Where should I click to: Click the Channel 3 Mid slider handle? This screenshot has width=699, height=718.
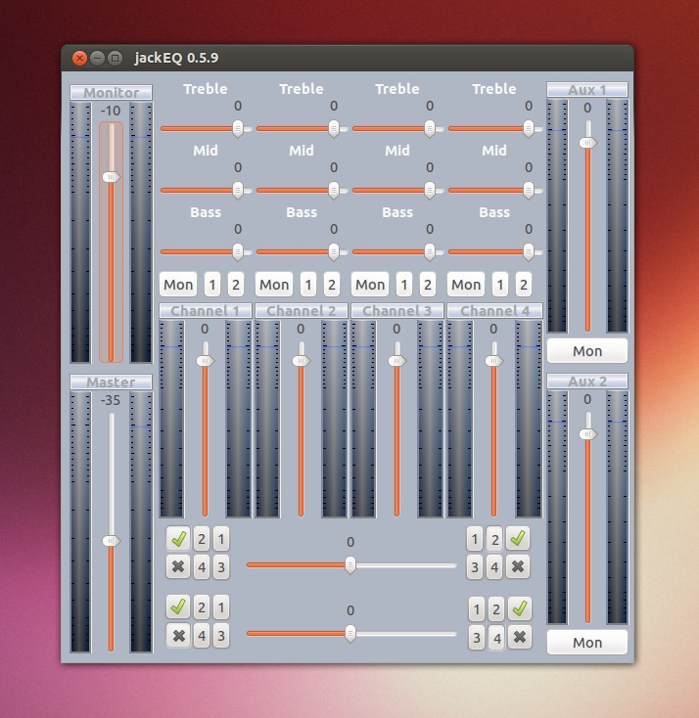click(430, 191)
